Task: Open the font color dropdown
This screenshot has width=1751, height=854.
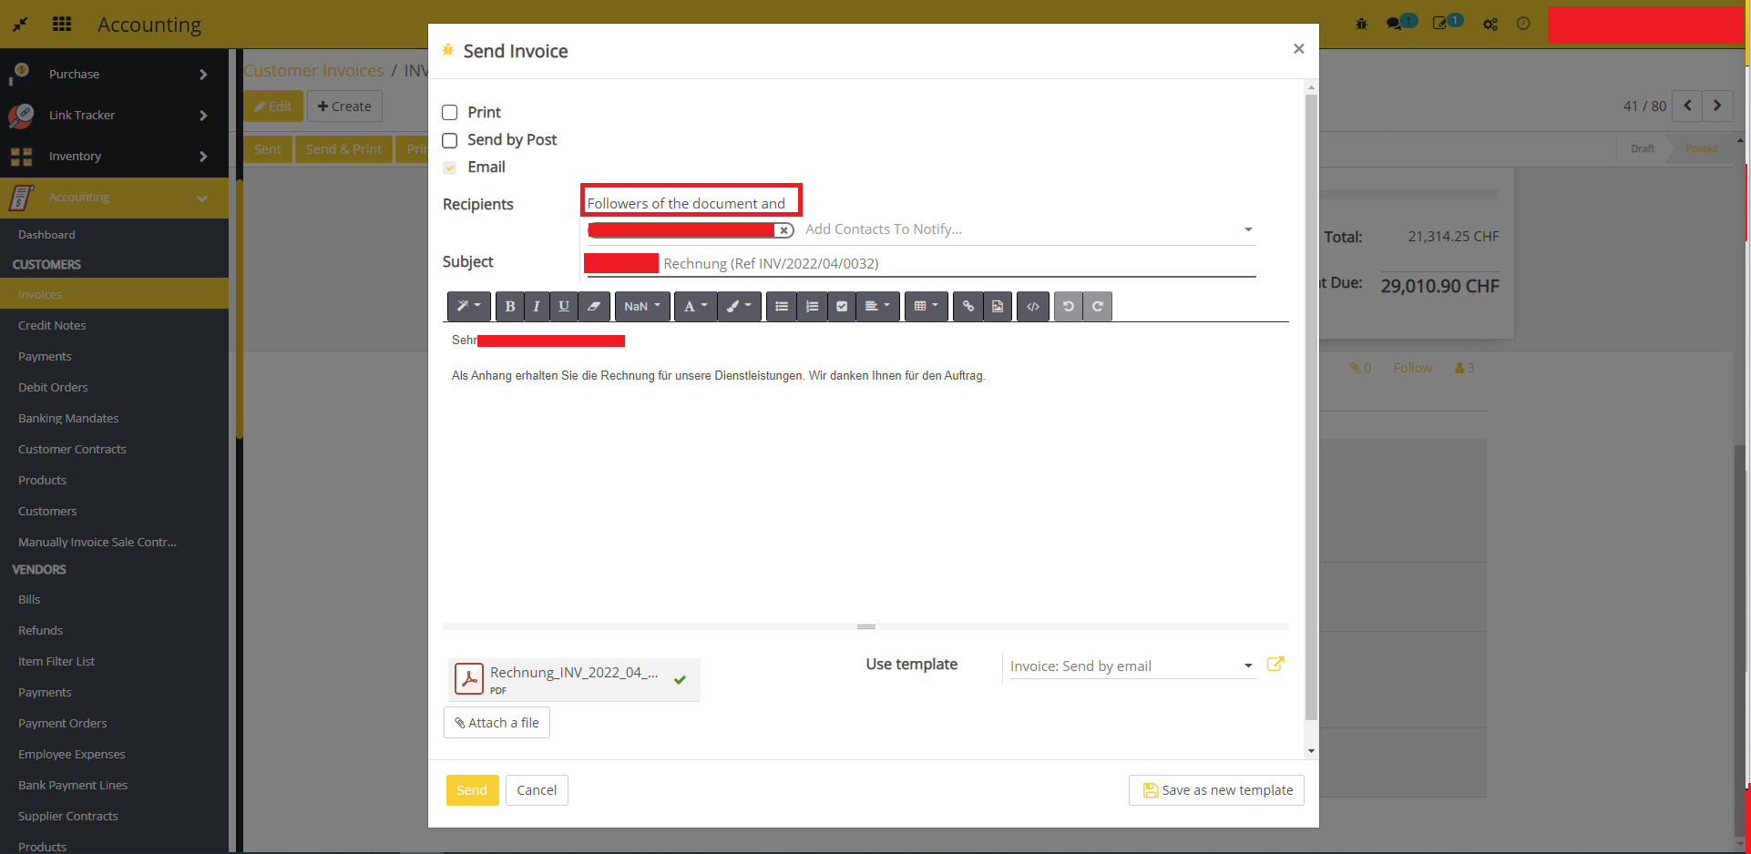Action: click(695, 306)
